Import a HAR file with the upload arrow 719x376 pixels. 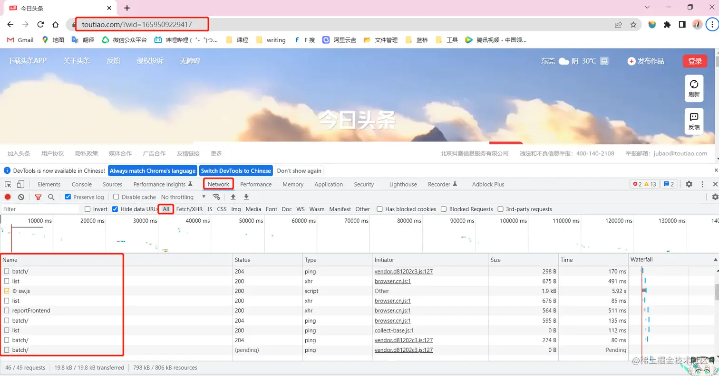click(x=233, y=197)
